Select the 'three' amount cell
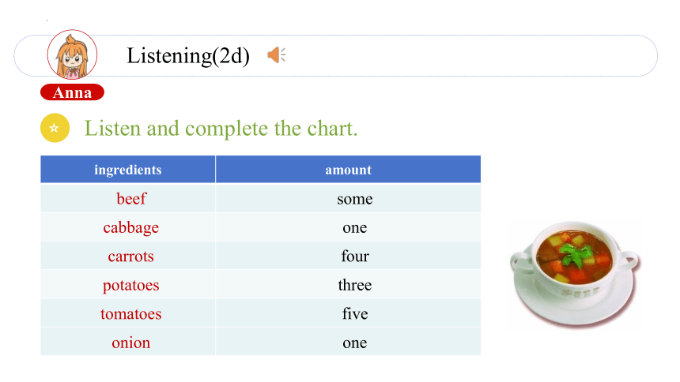 (348, 285)
